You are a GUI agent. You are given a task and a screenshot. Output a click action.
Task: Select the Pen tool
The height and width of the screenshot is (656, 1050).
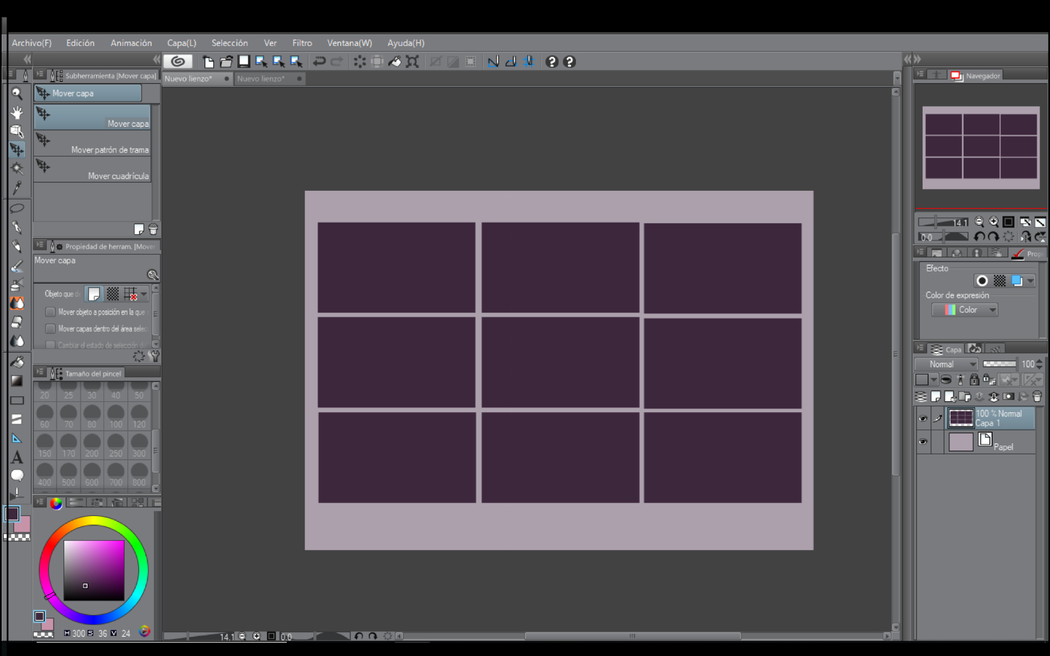[x=17, y=227]
